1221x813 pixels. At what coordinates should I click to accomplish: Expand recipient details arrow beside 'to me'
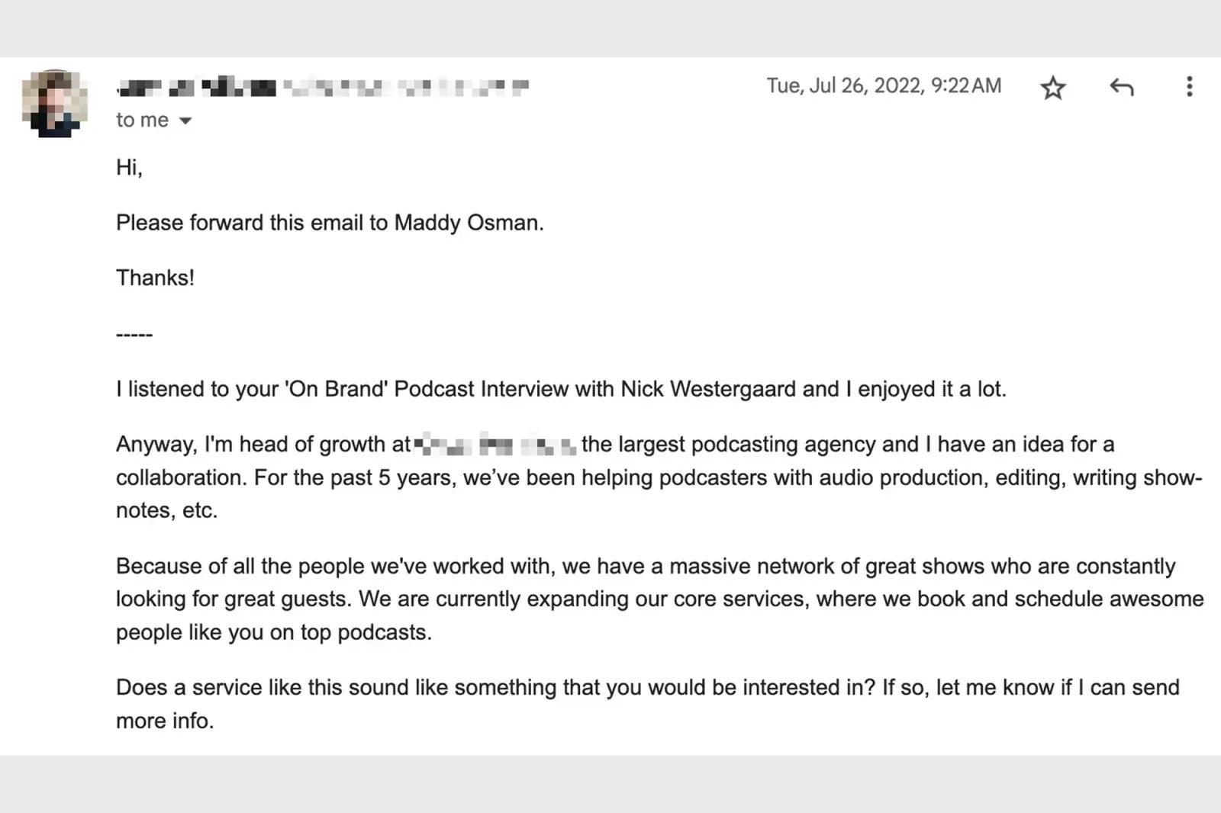pos(185,121)
